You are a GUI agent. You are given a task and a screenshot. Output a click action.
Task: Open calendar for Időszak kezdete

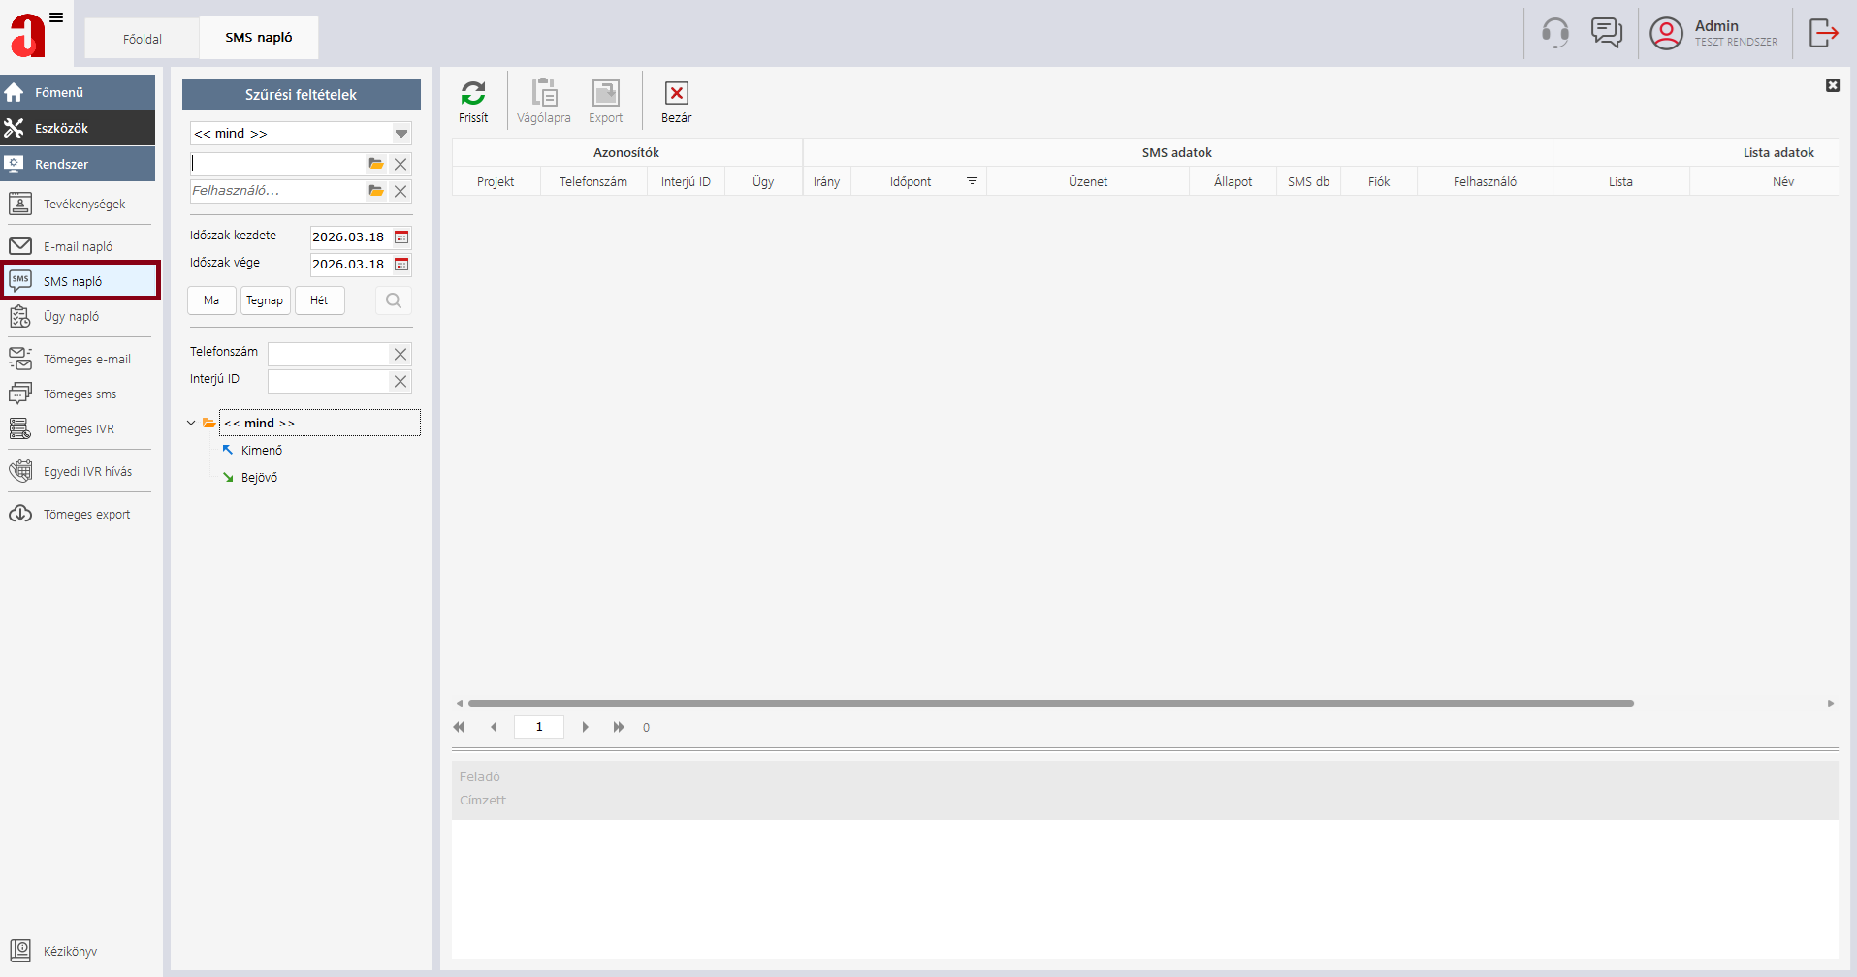point(401,237)
